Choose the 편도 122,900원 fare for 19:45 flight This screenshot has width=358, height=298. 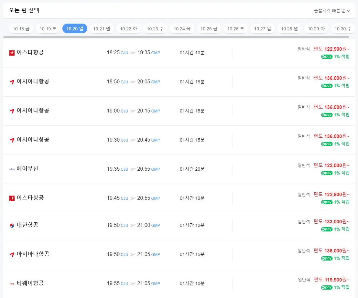331,194
